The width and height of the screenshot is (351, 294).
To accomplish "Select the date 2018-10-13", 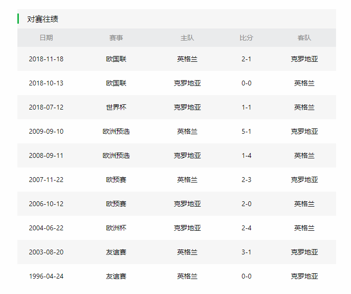I will coord(46,83).
